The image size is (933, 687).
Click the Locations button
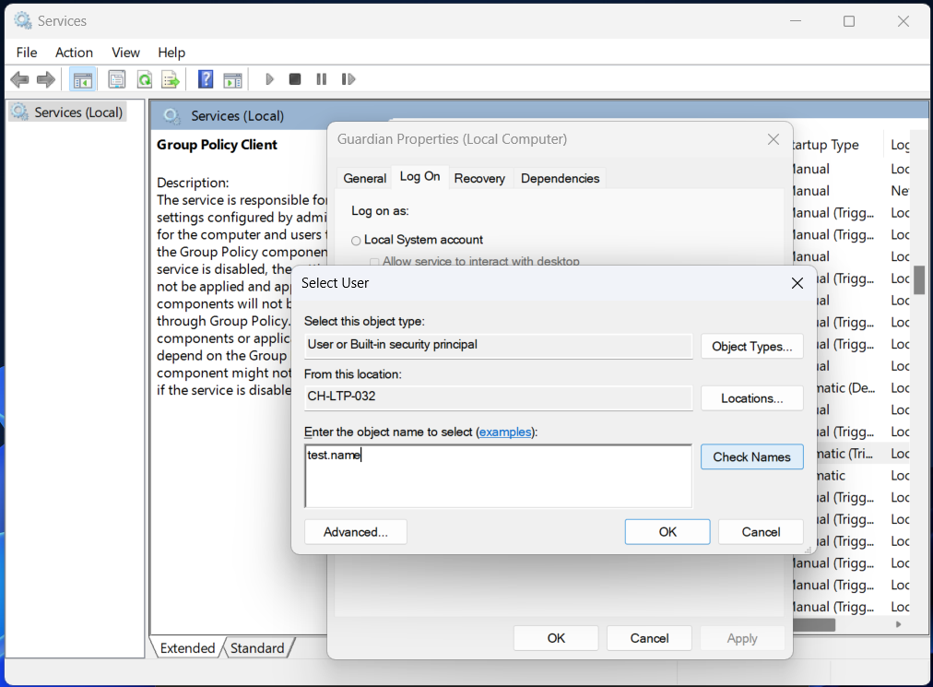pos(751,398)
